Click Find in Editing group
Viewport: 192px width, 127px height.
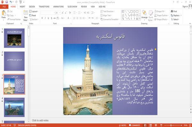(x=174, y=11)
